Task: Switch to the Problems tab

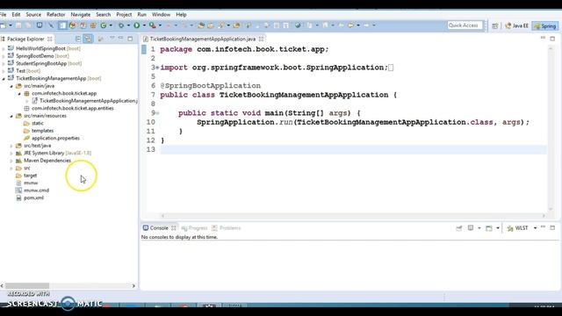Action: pos(227,228)
